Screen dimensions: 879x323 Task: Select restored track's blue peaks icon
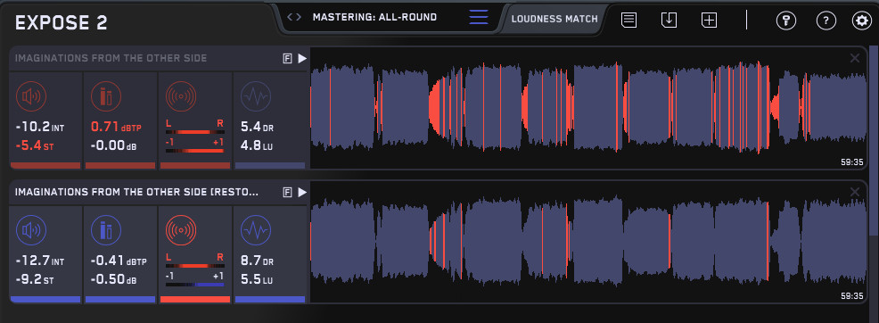(106, 230)
